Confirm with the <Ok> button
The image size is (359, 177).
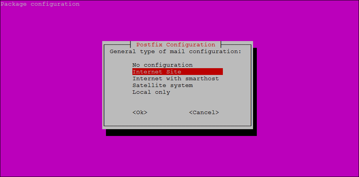(x=140, y=113)
